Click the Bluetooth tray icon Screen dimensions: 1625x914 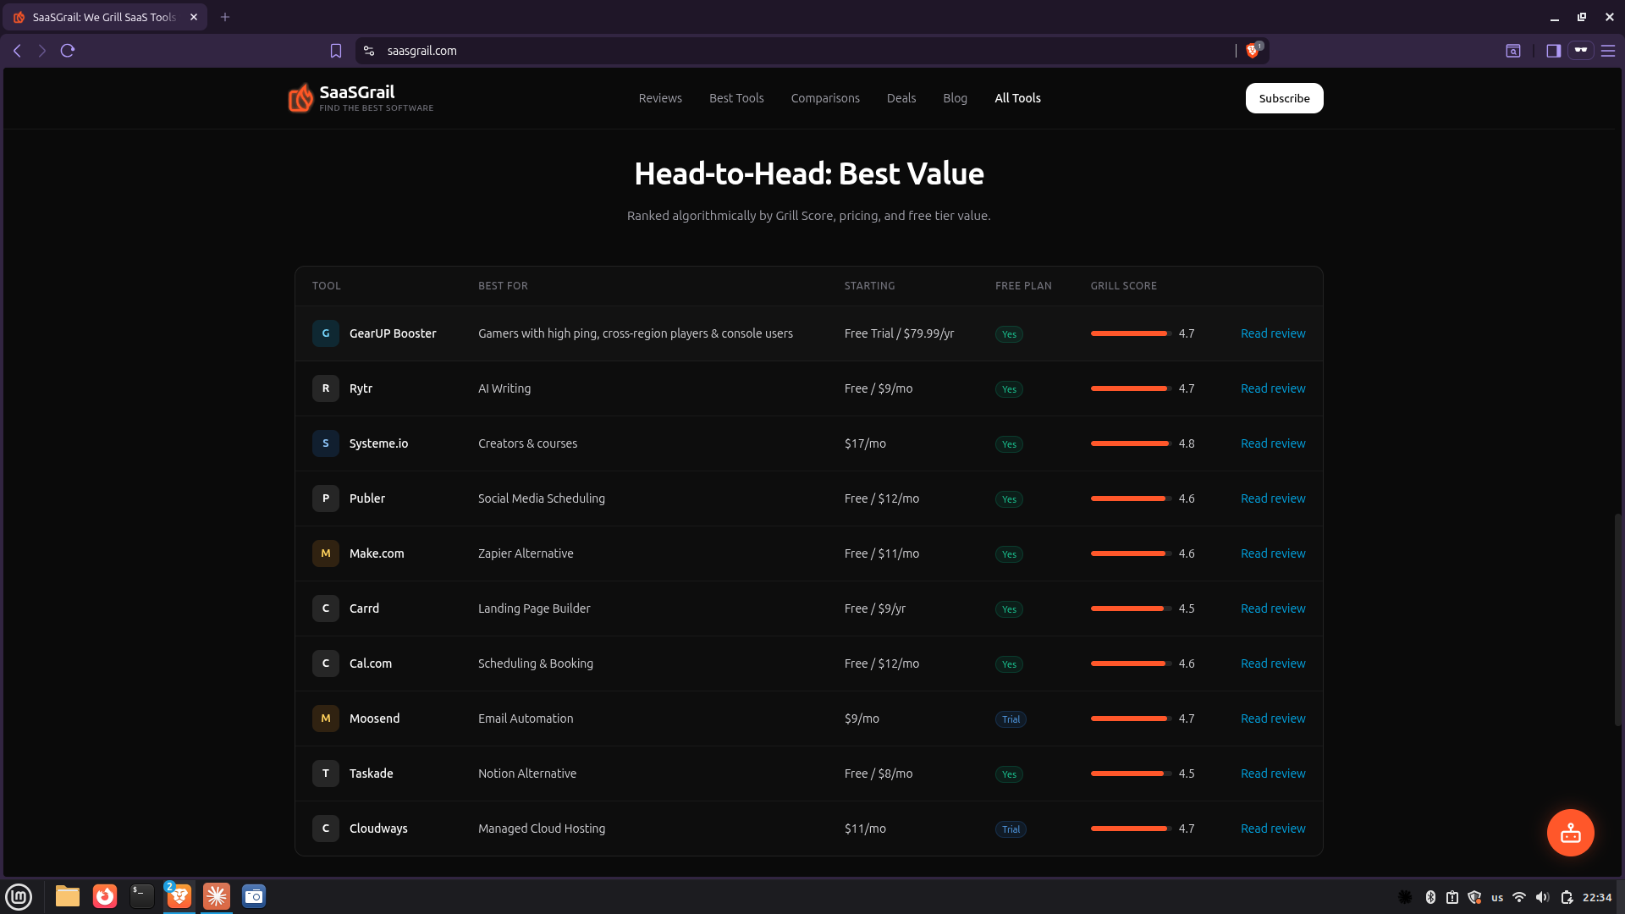[1430, 897]
